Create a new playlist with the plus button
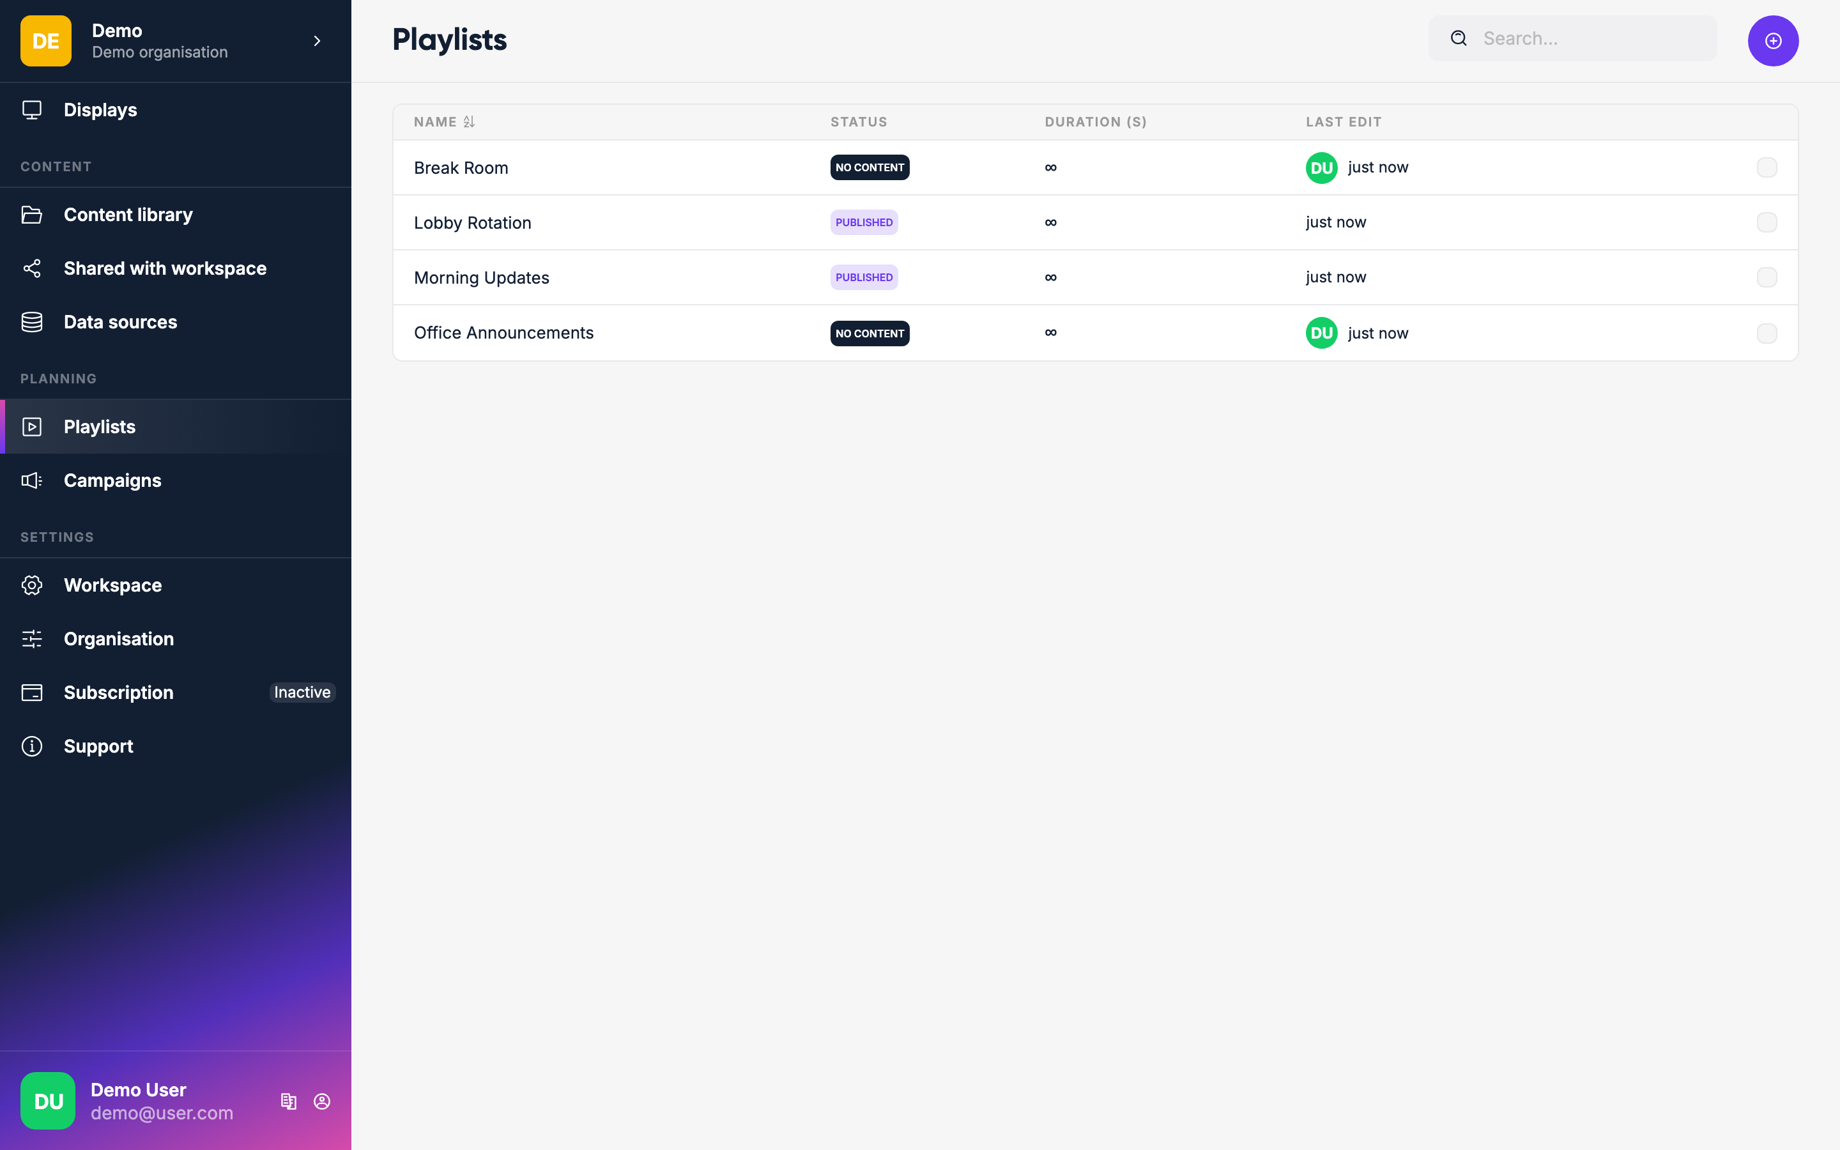This screenshot has height=1150, width=1840. tap(1772, 40)
